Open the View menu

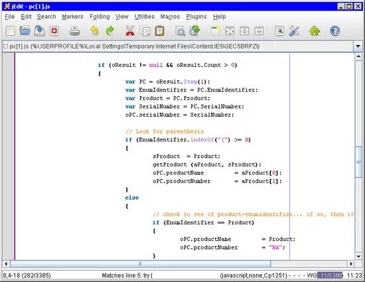[x=121, y=17]
